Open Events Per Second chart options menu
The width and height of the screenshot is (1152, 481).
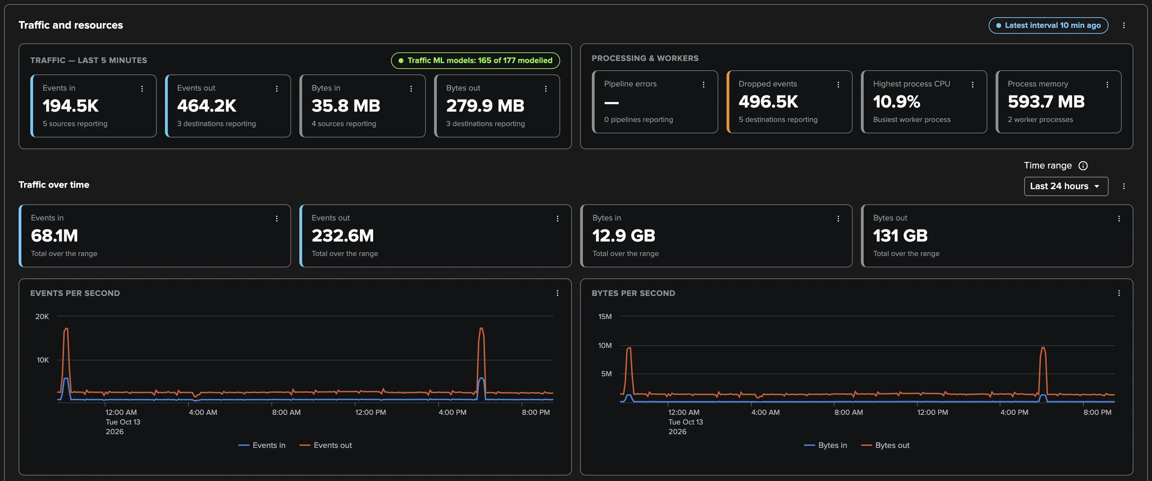(557, 293)
